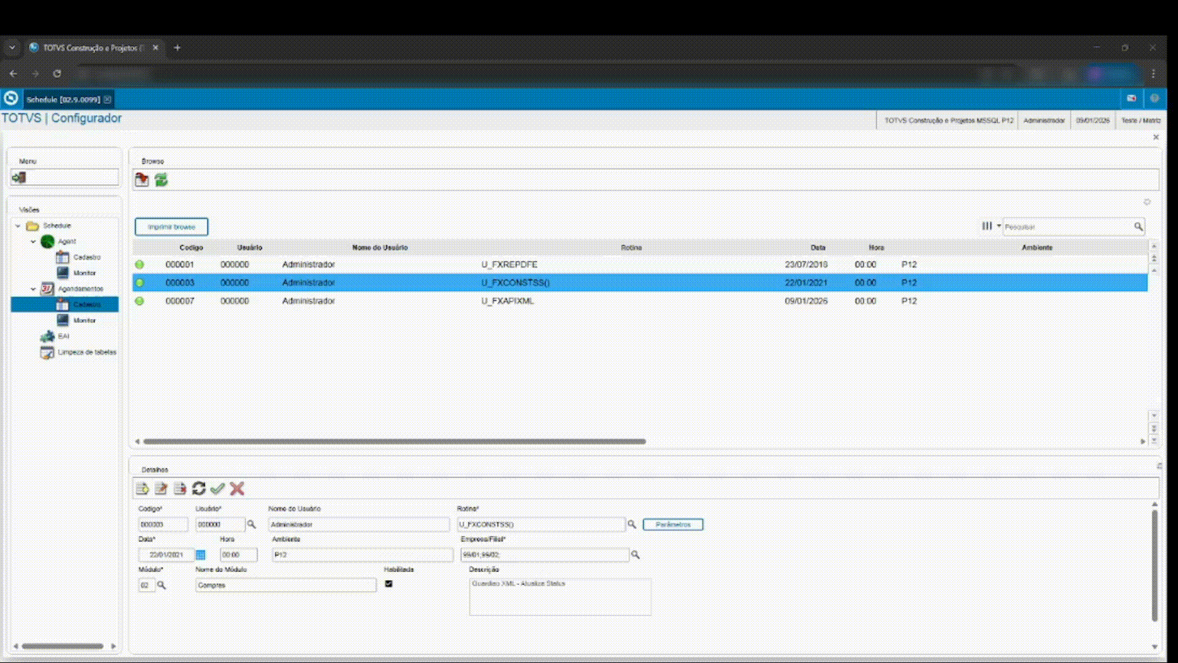
Task: Select the green status row of 000007
Action: (140, 301)
